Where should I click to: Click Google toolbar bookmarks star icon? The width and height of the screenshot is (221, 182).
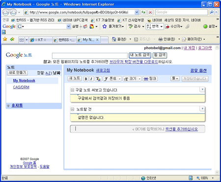(105, 26)
